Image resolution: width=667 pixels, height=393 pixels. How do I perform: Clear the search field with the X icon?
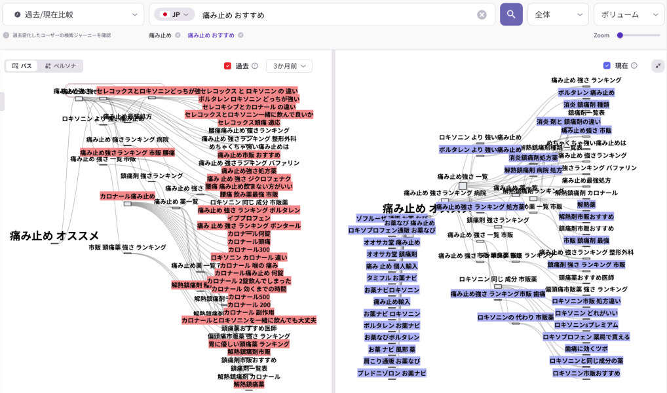(x=482, y=14)
